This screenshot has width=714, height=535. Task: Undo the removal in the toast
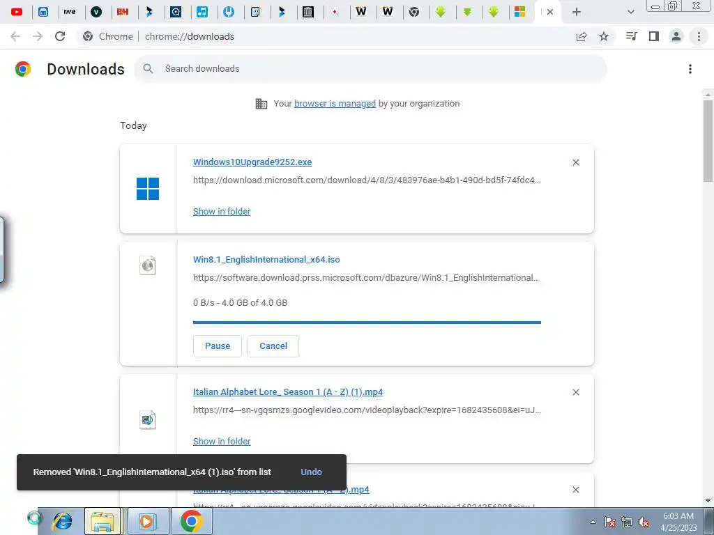click(x=312, y=472)
